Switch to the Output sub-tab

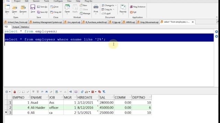point(15,27)
